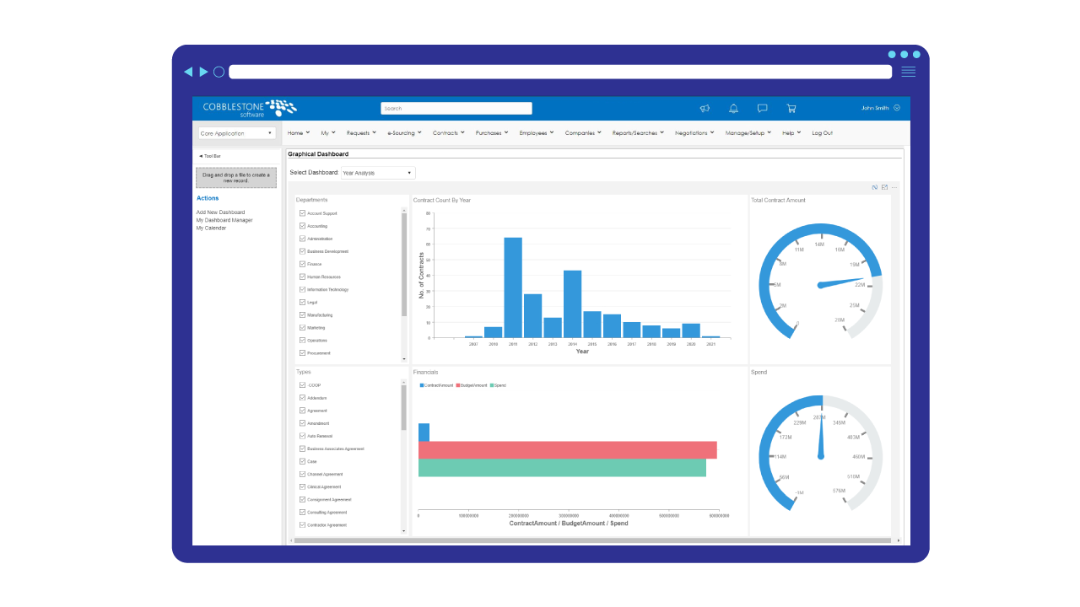Click the Types list scrollbar
Viewport: 1080px width, 607px height.
tap(404, 408)
